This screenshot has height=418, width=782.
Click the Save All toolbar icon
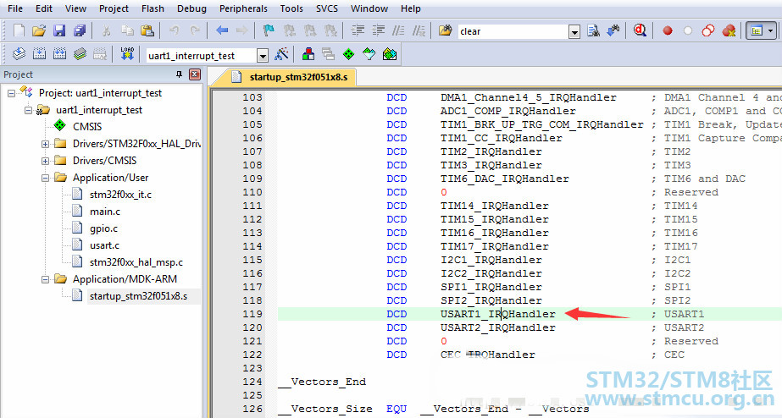point(80,31)
